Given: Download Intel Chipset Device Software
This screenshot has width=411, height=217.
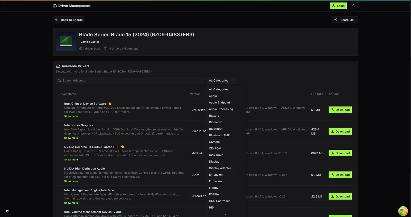Looking at the screenshot, I should [340, 110].
